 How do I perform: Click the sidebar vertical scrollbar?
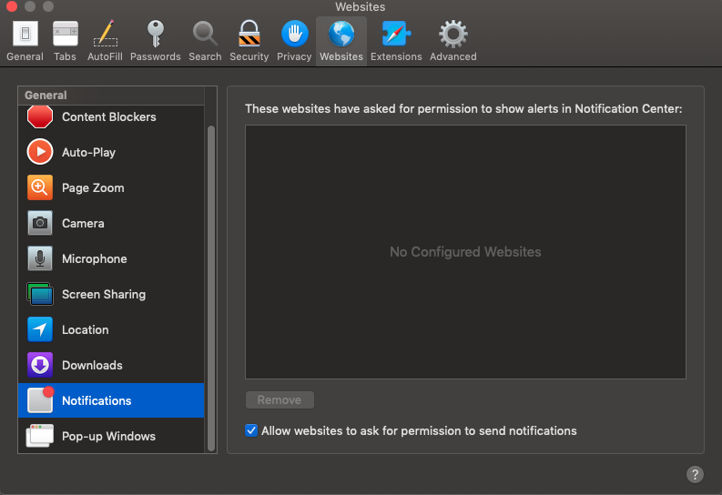click(211, 288)
